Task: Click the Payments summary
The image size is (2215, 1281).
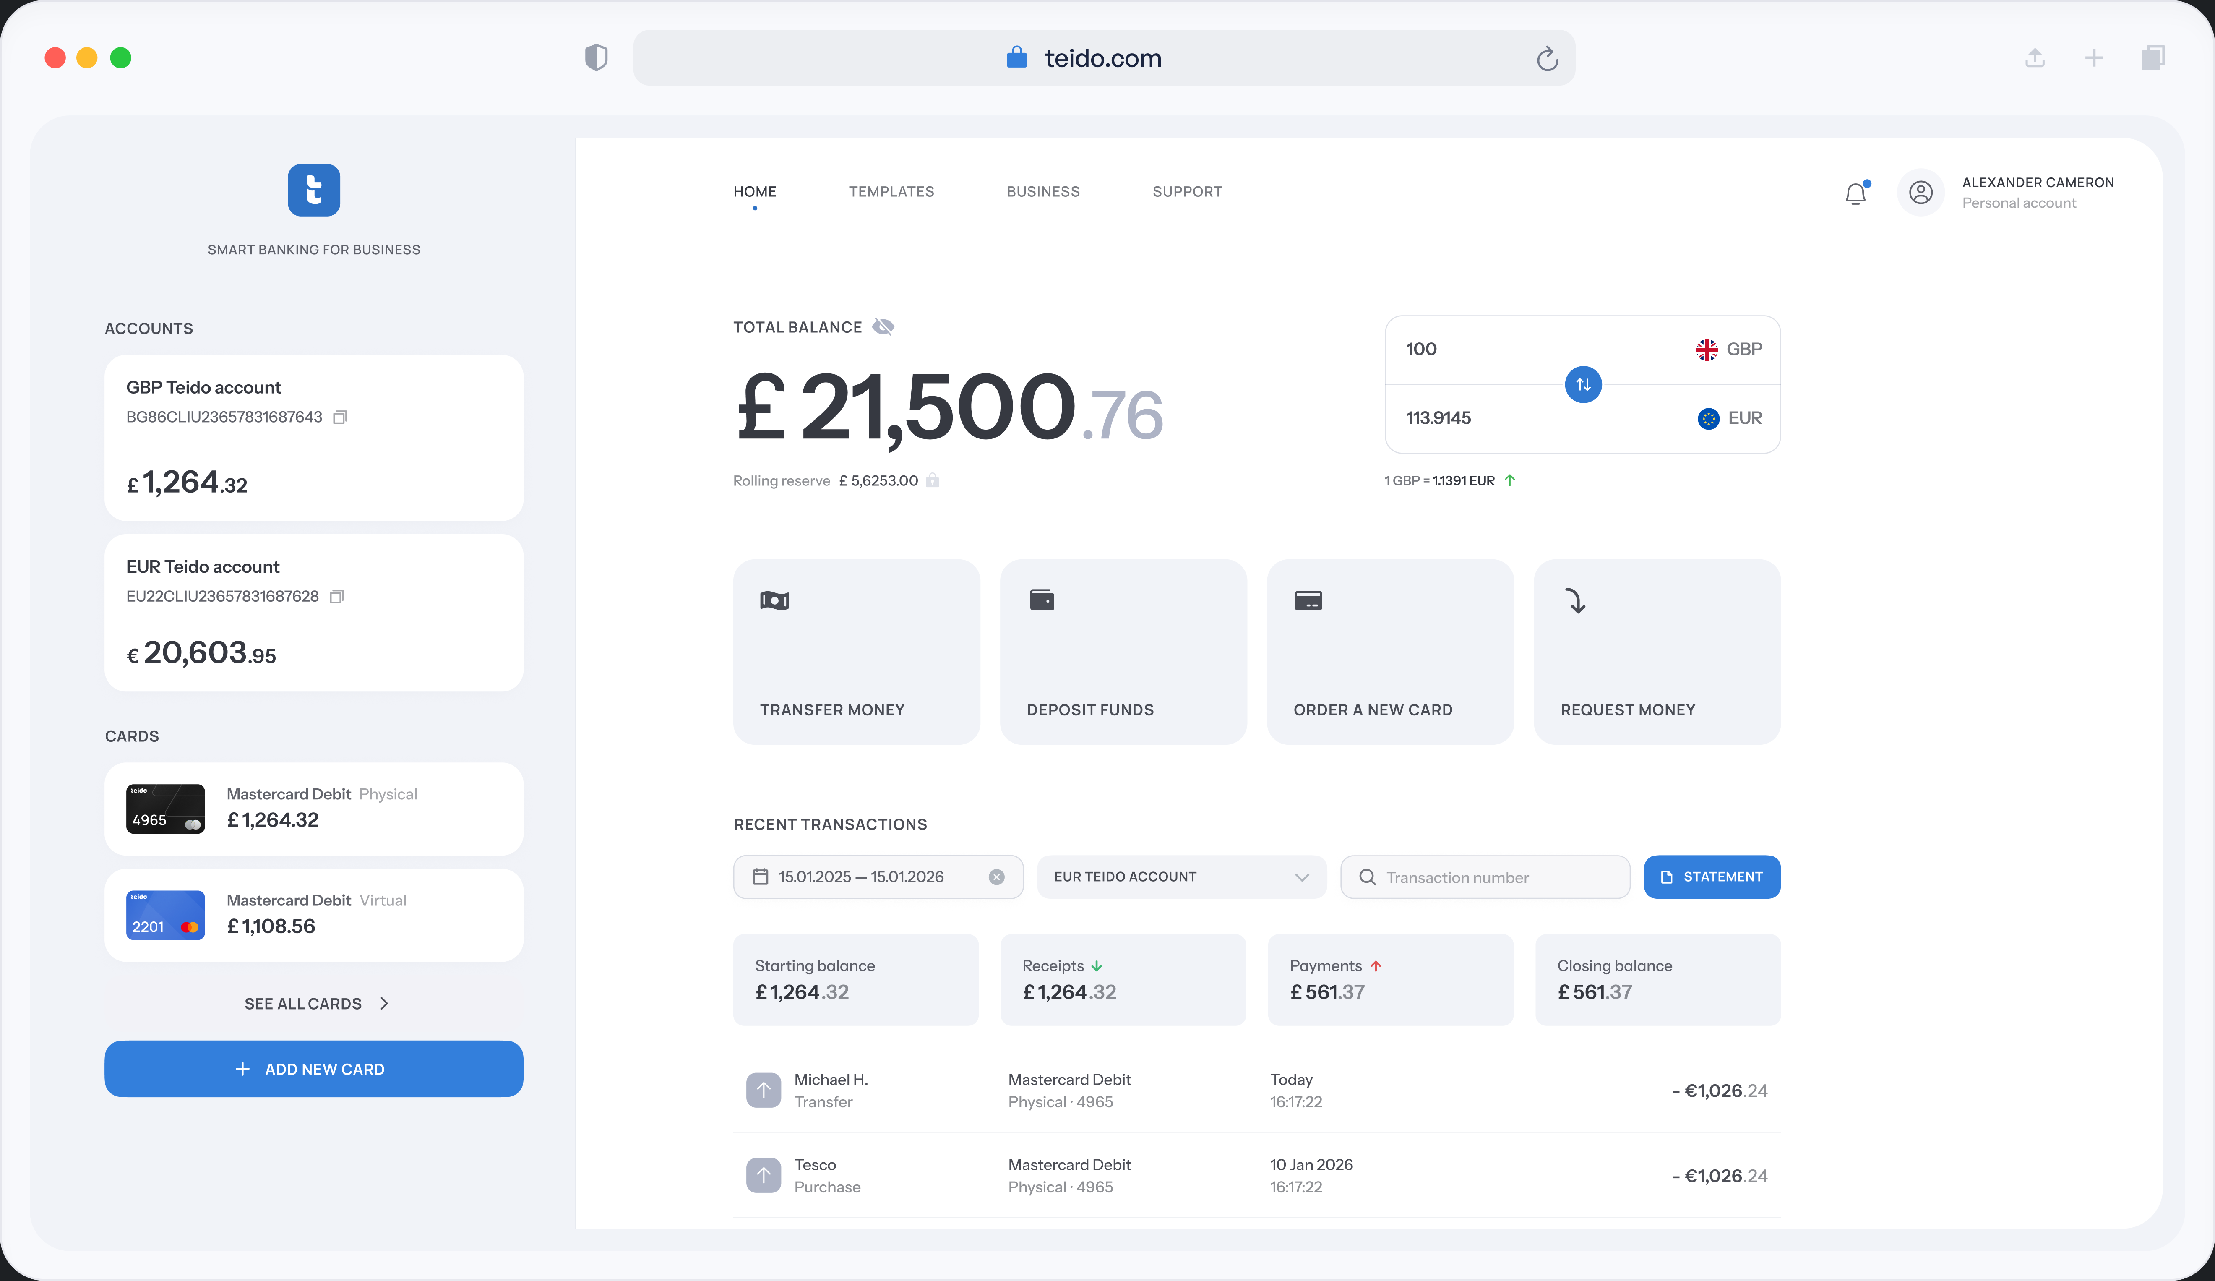Action: 1391,979
